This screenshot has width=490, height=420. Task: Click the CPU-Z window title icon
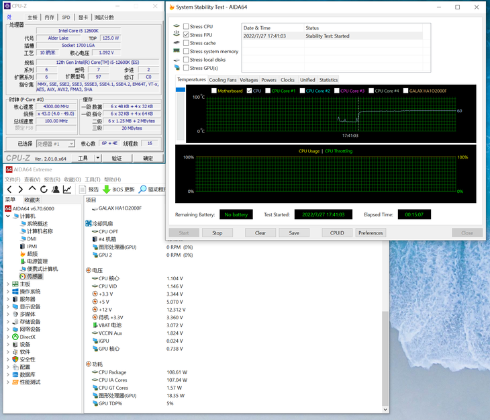[x=7, y=6]
